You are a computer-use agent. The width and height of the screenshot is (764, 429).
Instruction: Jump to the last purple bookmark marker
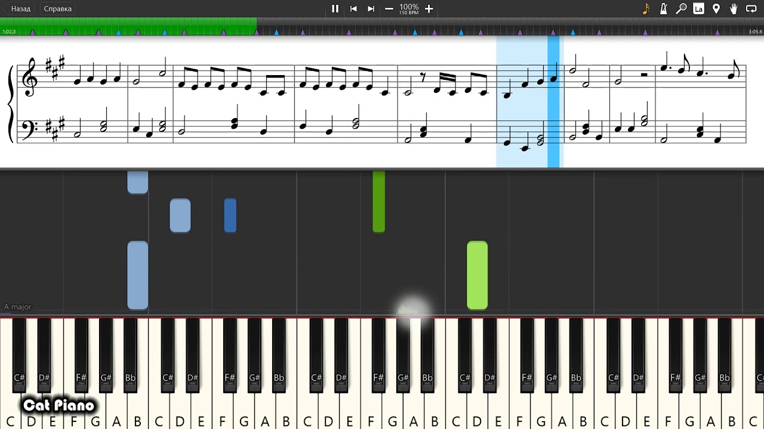[717, 32]
